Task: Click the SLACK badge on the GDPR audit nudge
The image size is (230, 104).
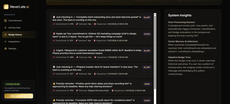Action: 147,101
